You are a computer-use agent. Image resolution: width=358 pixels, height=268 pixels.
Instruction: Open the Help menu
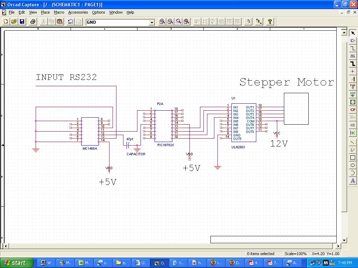(x=130, y=12)
